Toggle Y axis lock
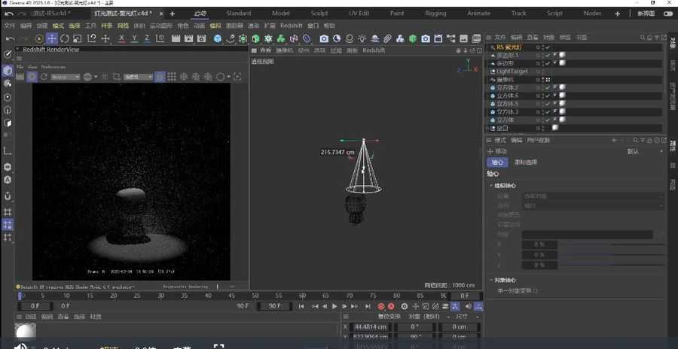678x349 pixels. 135,38
